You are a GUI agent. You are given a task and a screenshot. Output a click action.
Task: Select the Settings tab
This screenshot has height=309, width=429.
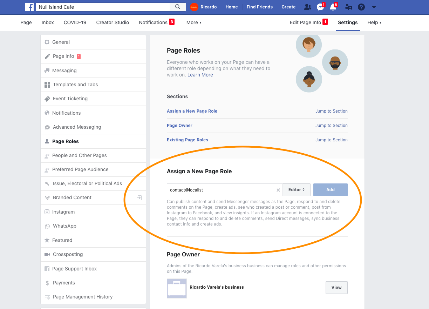coord(348,22)
